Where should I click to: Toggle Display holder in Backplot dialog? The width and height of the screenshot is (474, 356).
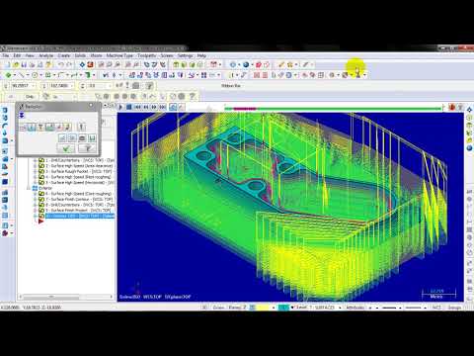tap(40, 127)
